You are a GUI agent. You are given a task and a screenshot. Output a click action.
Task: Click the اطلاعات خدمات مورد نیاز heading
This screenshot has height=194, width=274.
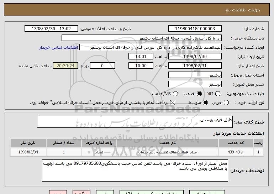point(238,133)
